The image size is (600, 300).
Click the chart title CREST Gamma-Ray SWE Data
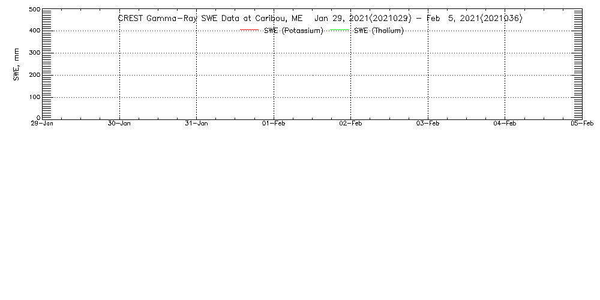click(x=210, y=19)
